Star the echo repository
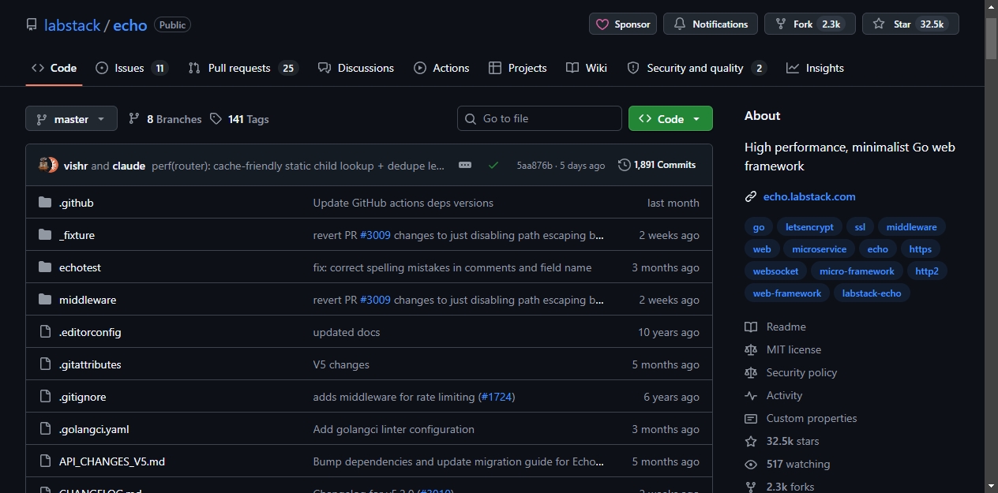This screenshot has width=998, height=493. [x=910, y=24]
